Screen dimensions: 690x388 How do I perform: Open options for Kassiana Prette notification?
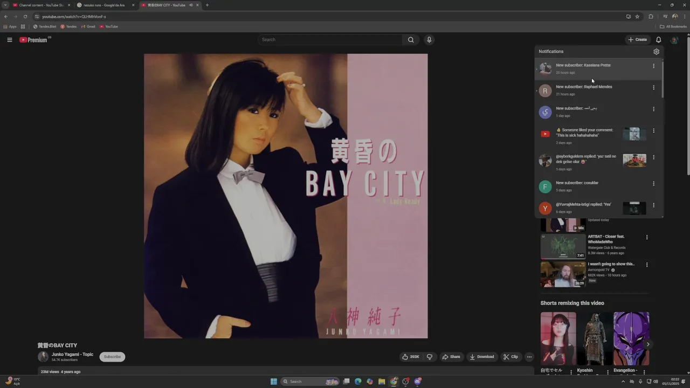pos(653,66)
